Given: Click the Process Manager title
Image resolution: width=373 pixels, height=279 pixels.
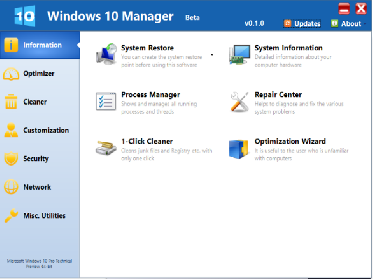Looking at the screenshot, I should [x=151, y=95].
